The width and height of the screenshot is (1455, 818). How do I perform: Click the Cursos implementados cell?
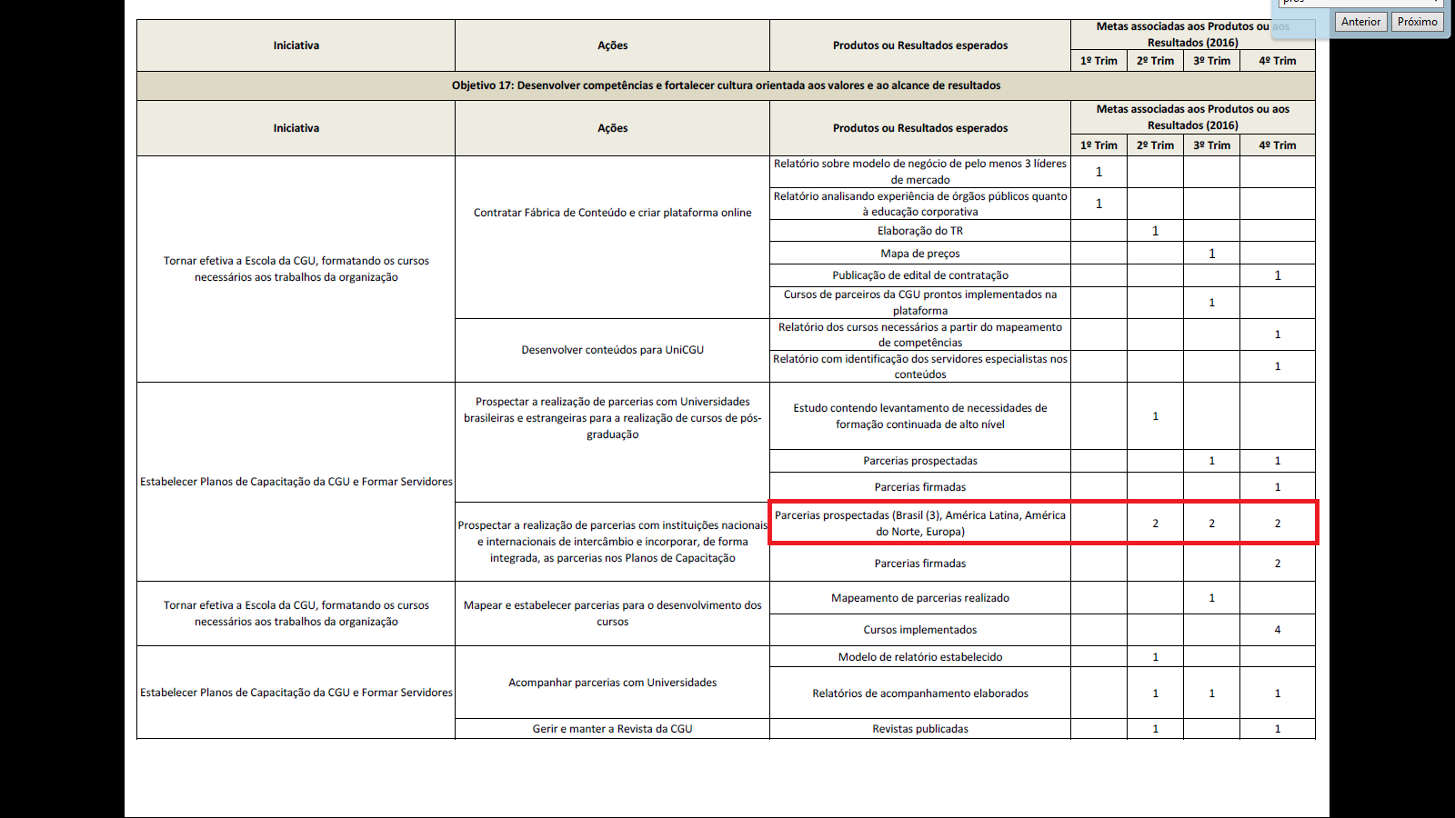pyautogui.click(x=919, y=630)
